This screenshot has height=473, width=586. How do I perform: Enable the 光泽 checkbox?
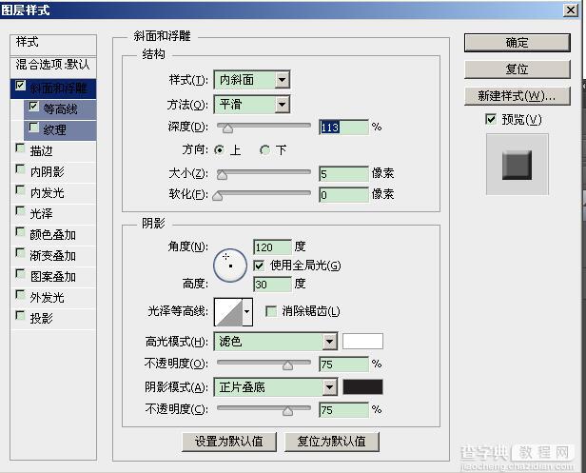[x=21, y=211]
